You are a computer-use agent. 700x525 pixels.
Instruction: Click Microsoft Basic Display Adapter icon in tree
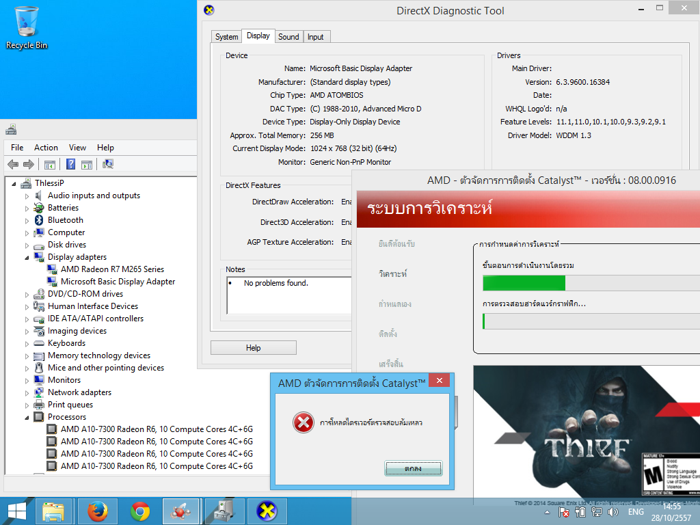pyautogui.click(x=52, y=282)
